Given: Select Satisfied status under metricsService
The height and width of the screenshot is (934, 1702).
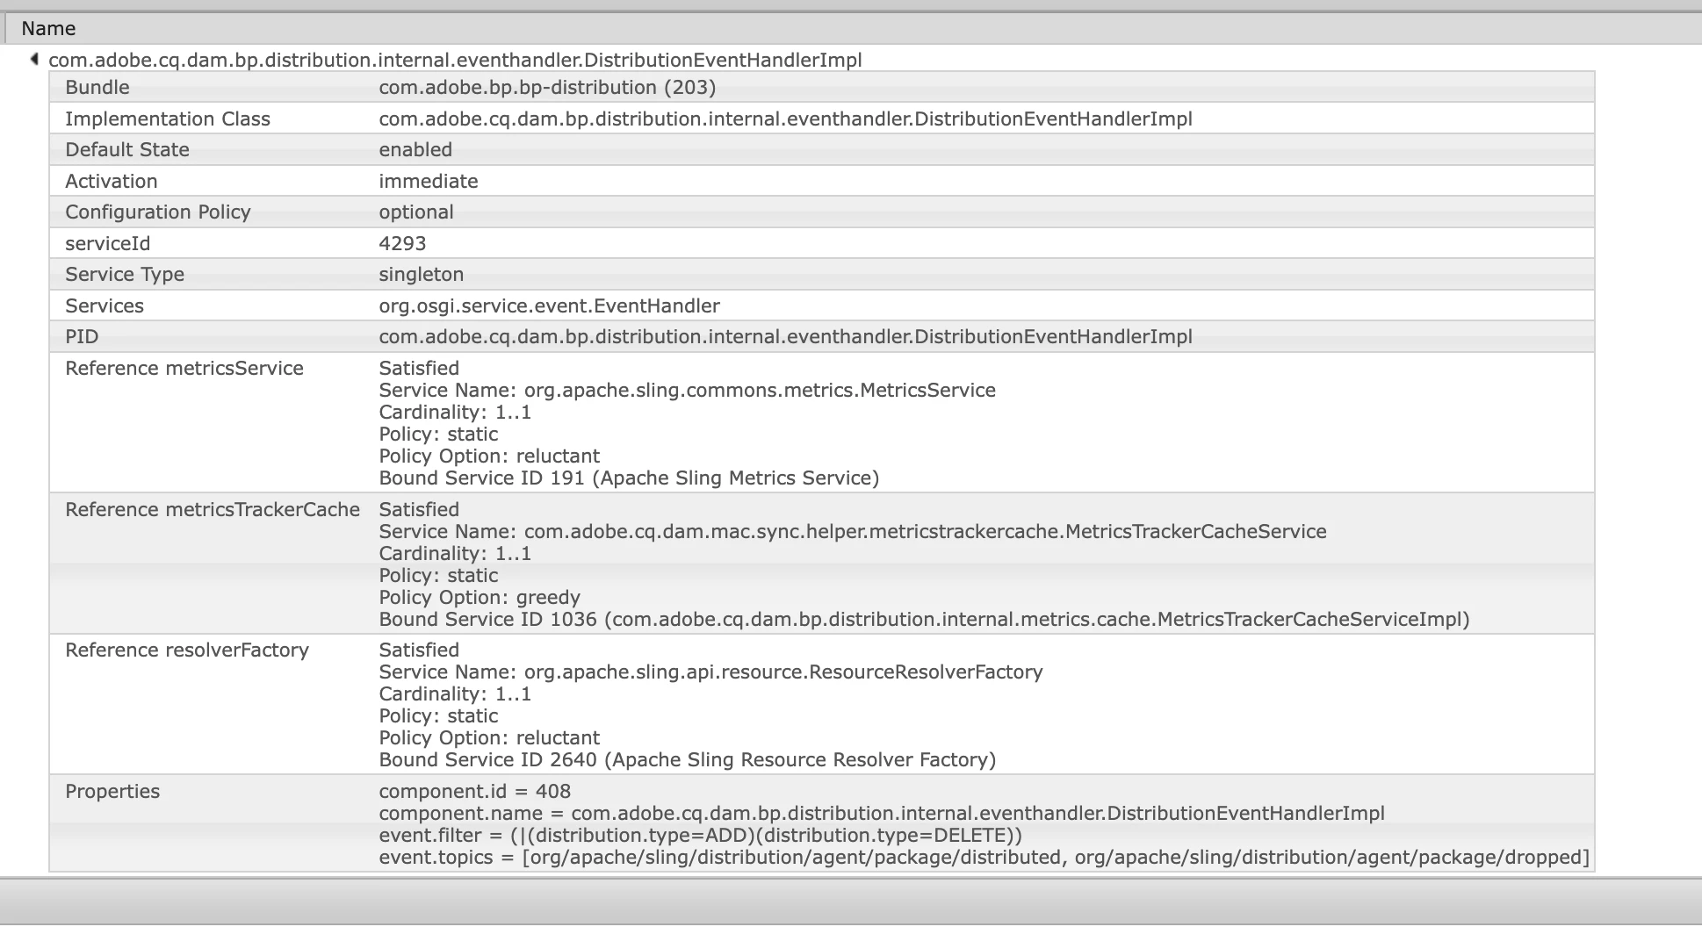Looking at the screenshot, I should click(x=419, y=369).
